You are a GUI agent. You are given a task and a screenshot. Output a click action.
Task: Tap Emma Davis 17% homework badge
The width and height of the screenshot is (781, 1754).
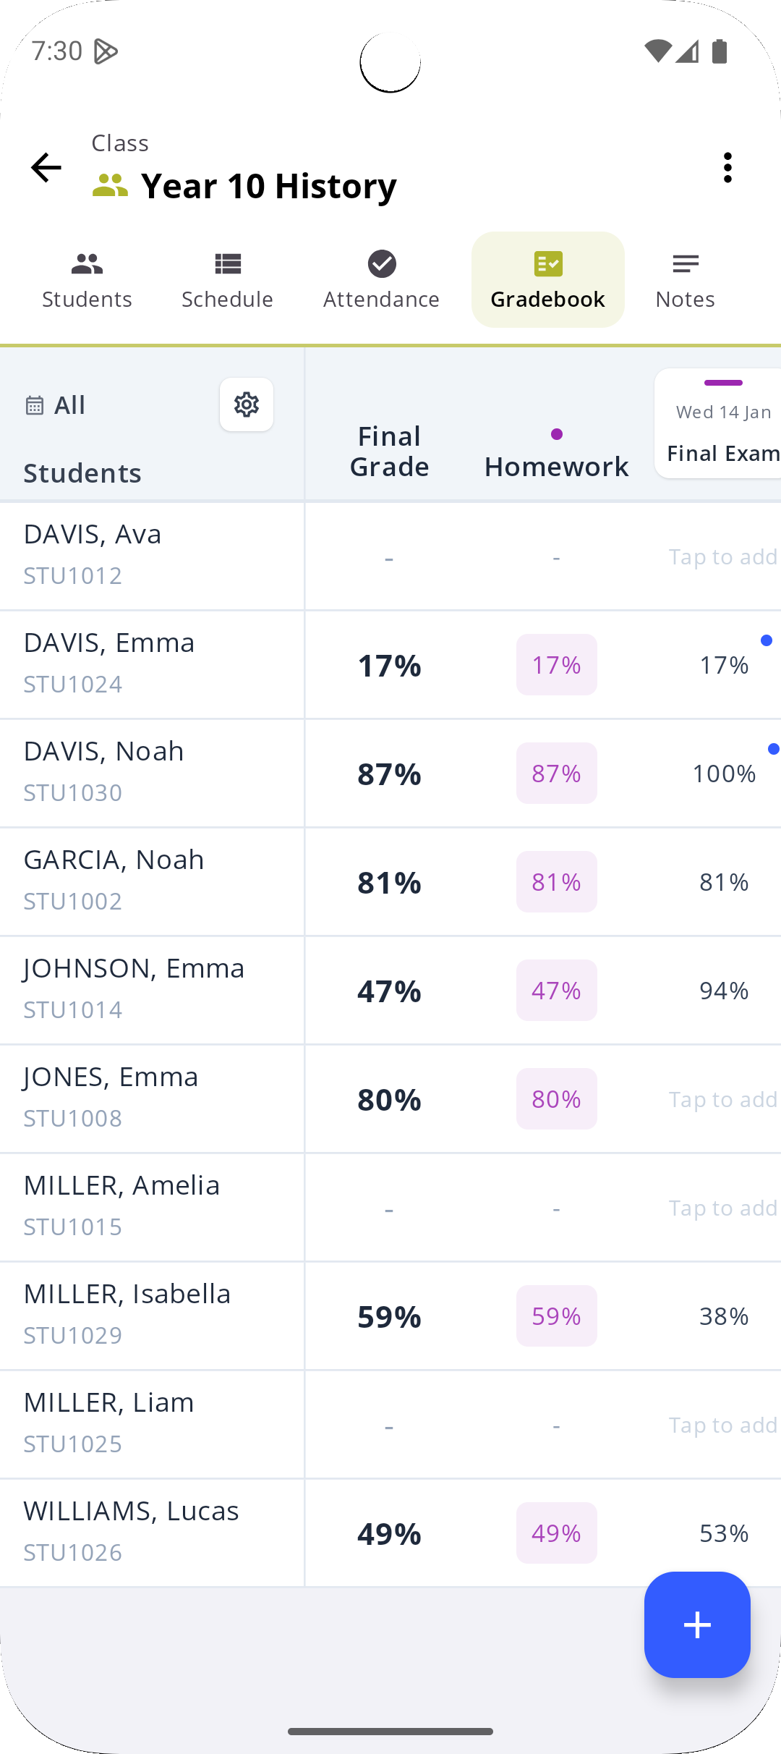point(556,665)
